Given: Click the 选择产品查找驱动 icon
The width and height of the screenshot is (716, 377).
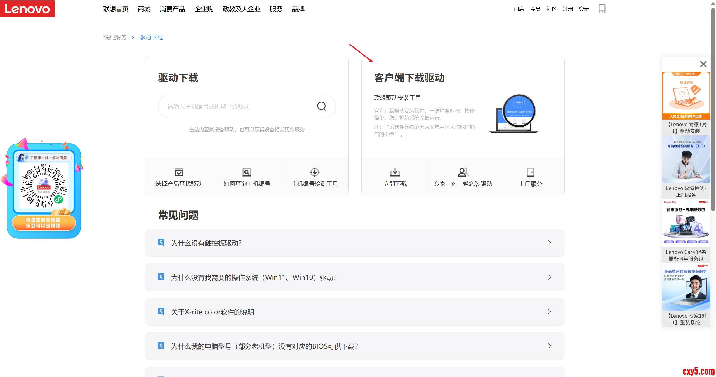Looking at the screenshot, I should (x=179, y=172).
